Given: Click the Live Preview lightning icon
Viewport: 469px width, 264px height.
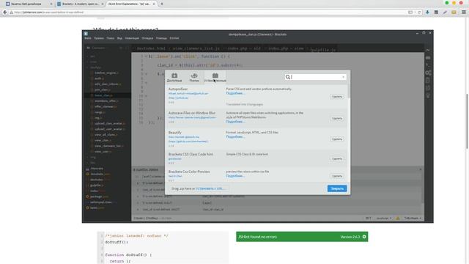Looking at the screenshot, I should click(428, 51).
